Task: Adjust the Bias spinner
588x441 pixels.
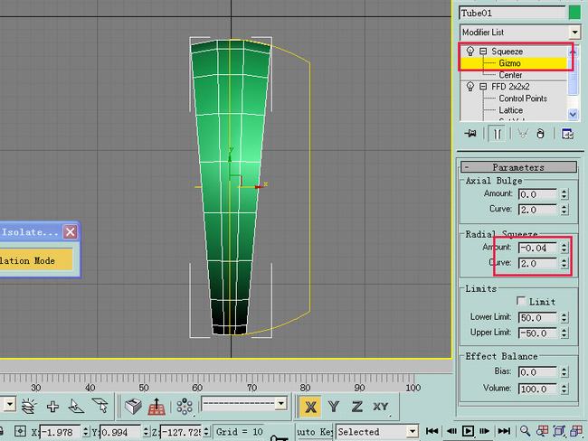Action: point(564,372)
